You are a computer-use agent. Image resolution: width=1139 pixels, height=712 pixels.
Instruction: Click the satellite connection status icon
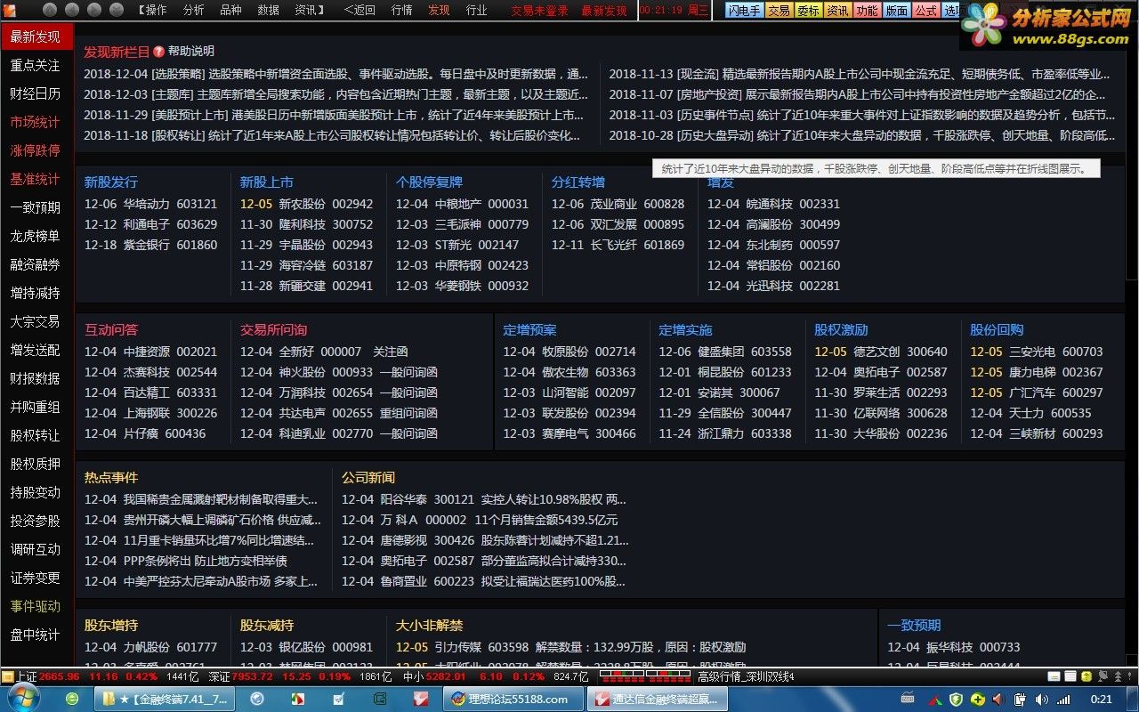point(1103,676)
